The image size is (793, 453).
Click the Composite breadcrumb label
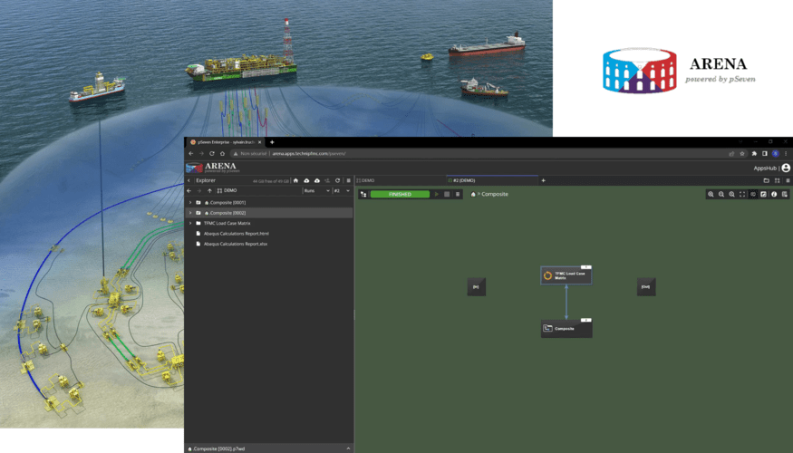tap(495, 194)
